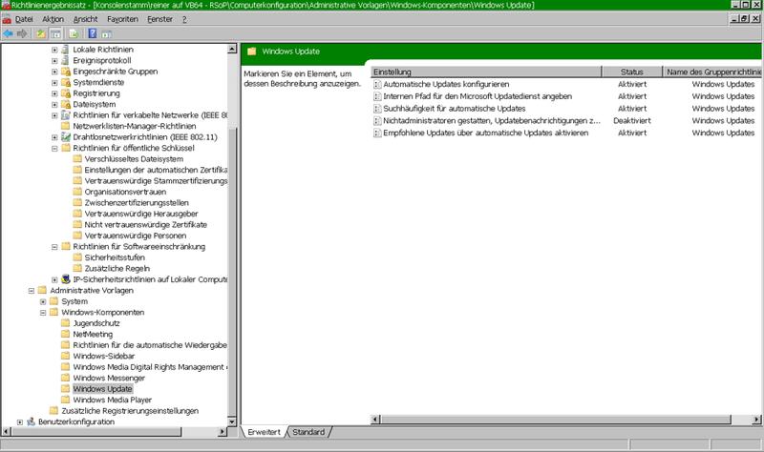Select Automatische Updates konfigurieren setting
The width and height of the screenshot is (764, 452).
(x=446, y=84)
